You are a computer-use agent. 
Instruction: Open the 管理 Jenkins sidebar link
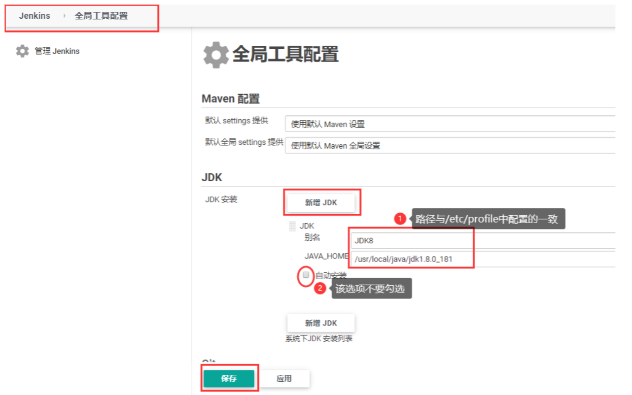57,51
